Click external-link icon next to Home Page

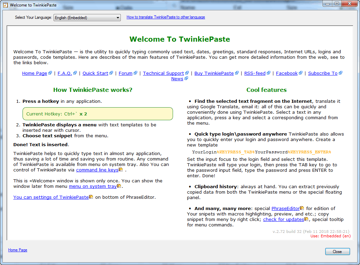50,73
